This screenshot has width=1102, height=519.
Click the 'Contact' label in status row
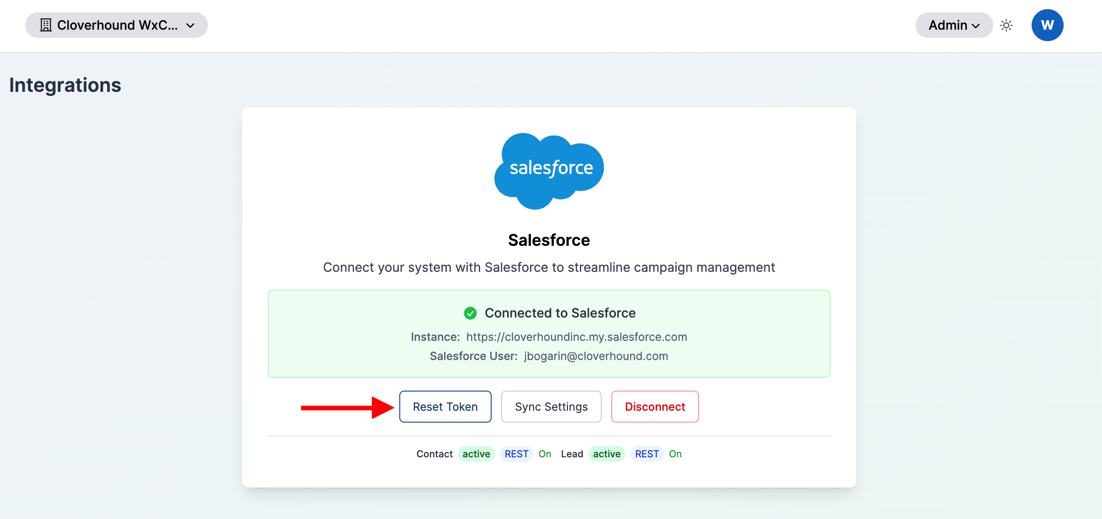[434, 454]
